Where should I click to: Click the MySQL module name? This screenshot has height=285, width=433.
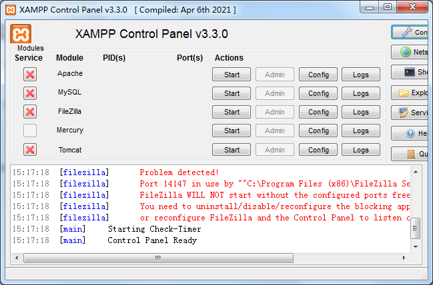pos(69,92)
